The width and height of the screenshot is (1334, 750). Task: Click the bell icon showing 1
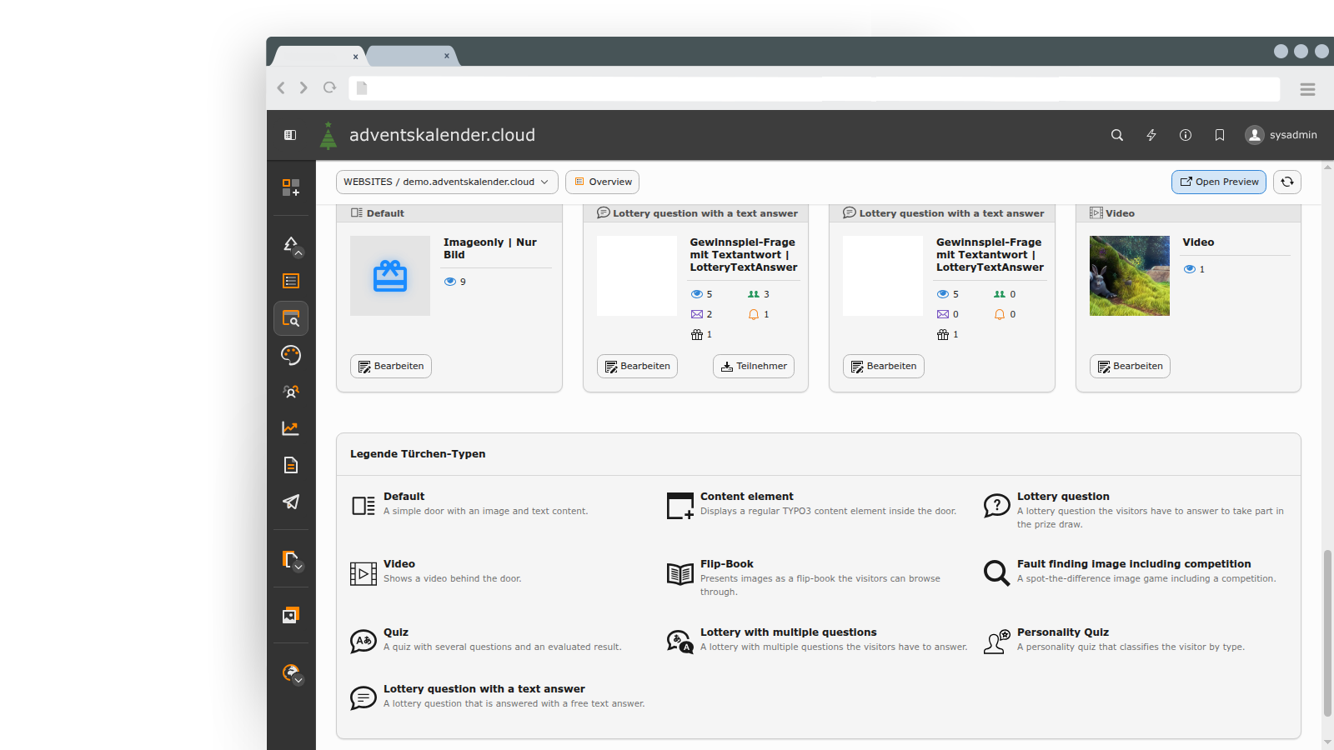754,314
